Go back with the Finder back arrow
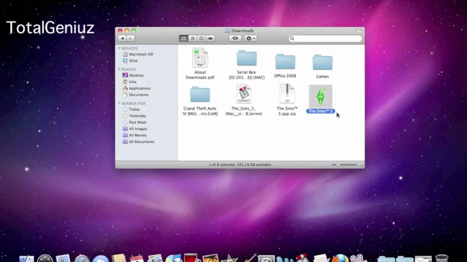Viewport: 467px width, 262px height. 122,38
